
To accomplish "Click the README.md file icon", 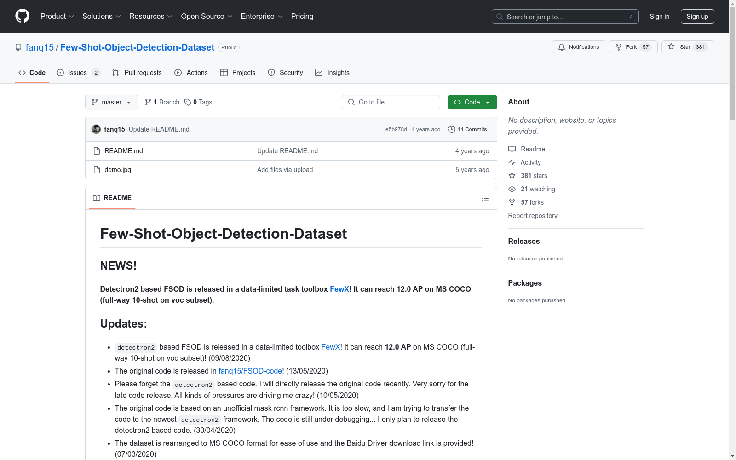I will (97, 151).
